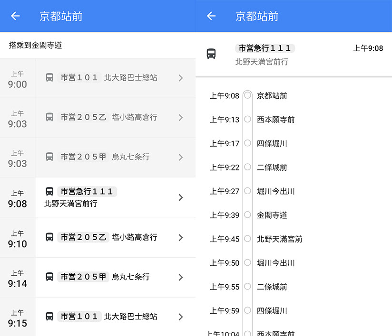
Task: Click left panel title 京都站前
Action: (x=61, y=16)
